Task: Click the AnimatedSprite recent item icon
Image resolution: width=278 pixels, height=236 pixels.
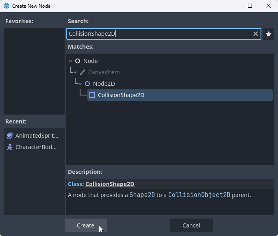Action: [x=10, y=136]
